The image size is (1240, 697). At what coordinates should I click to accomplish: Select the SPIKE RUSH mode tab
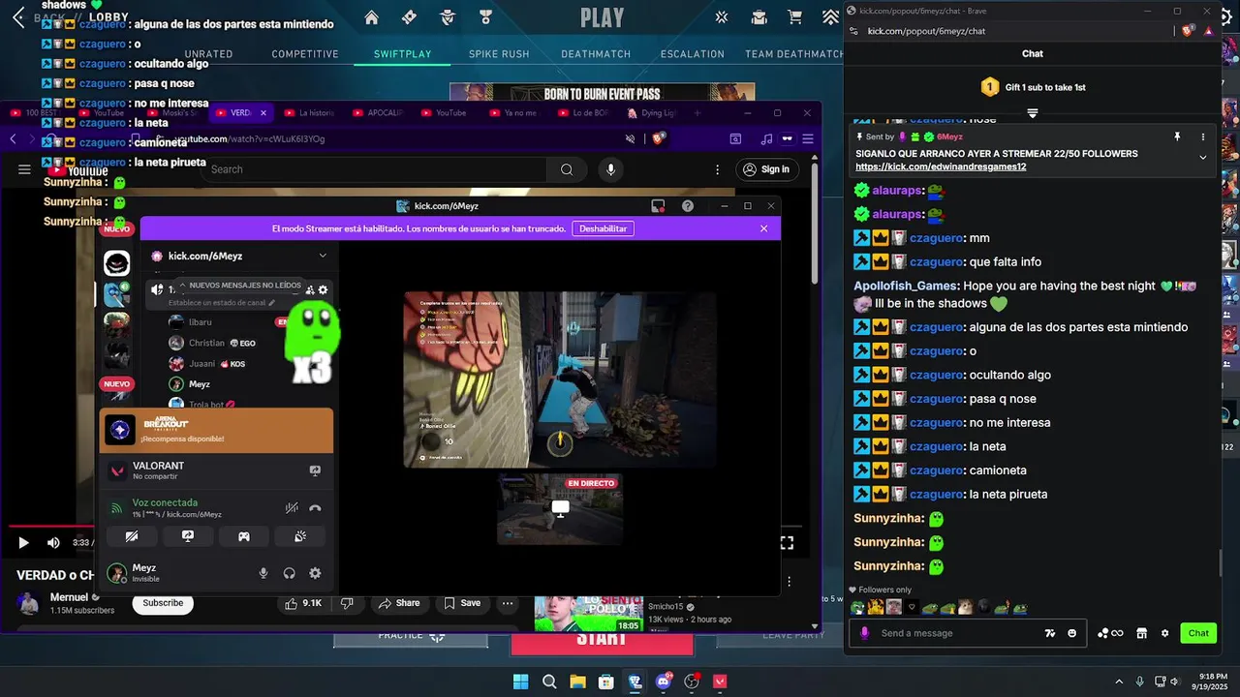(499, 54)
